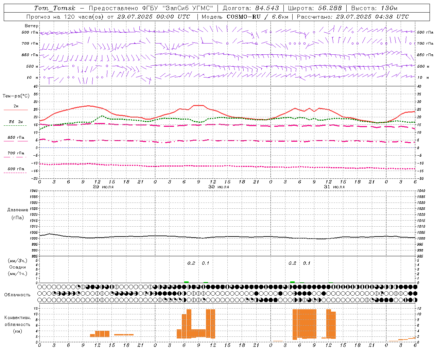Click the 0.2 precipitation value on 31 июля

292,263
